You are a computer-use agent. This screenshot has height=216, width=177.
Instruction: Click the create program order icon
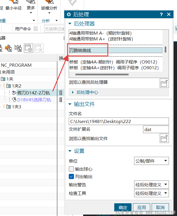coord(28,48)
